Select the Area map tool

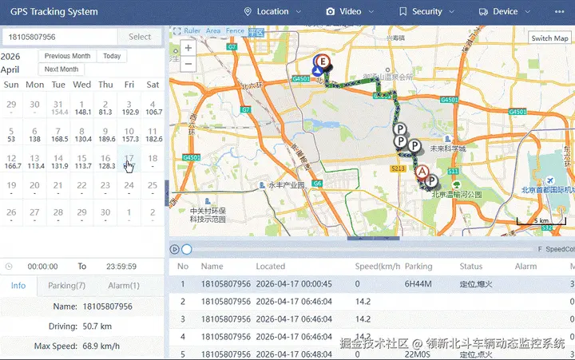[x=213, y=31]
